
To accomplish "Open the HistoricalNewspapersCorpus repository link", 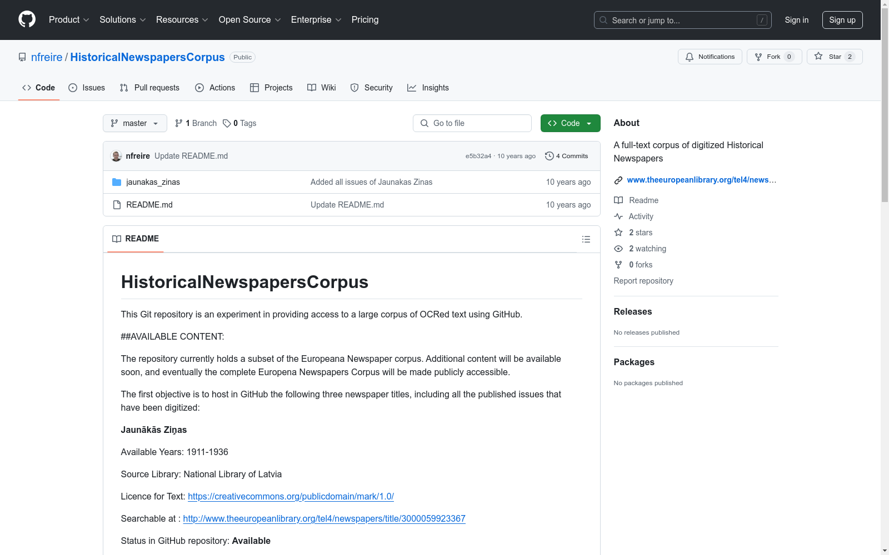I will 147,57.
